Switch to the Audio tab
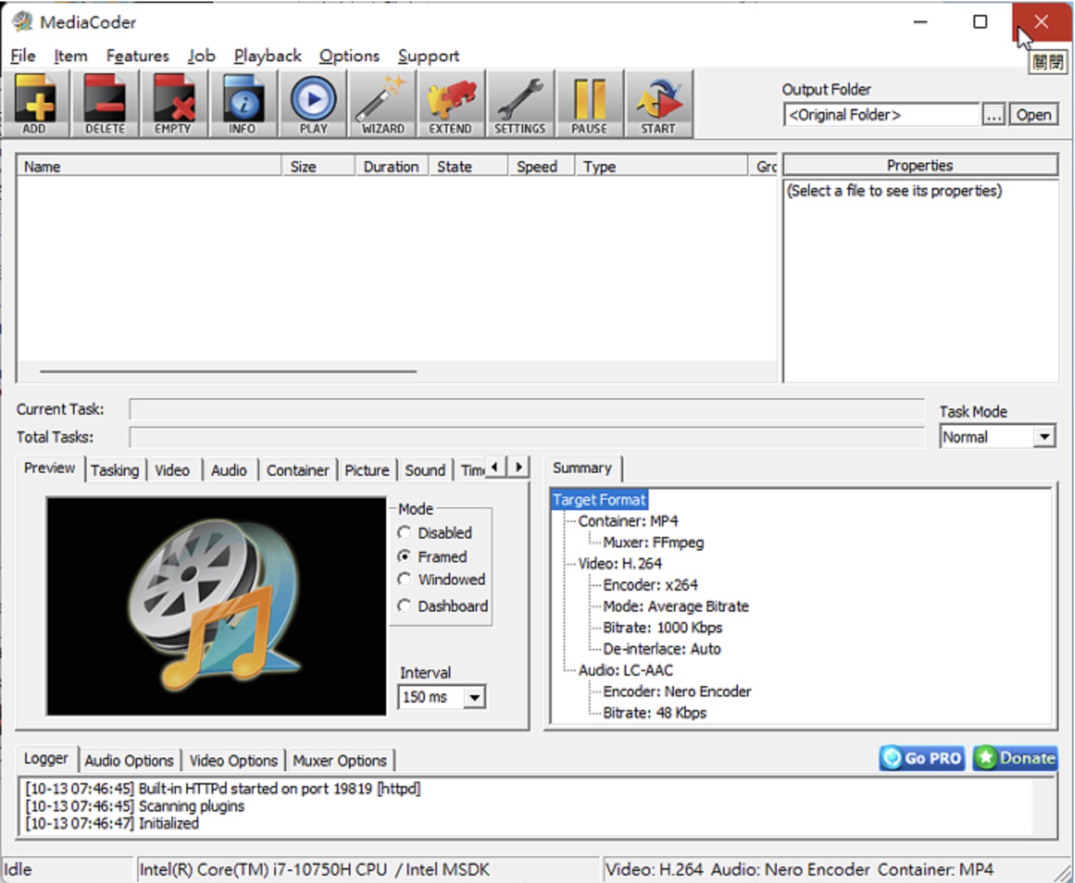 pyautogui.click(x=229, y=471)
